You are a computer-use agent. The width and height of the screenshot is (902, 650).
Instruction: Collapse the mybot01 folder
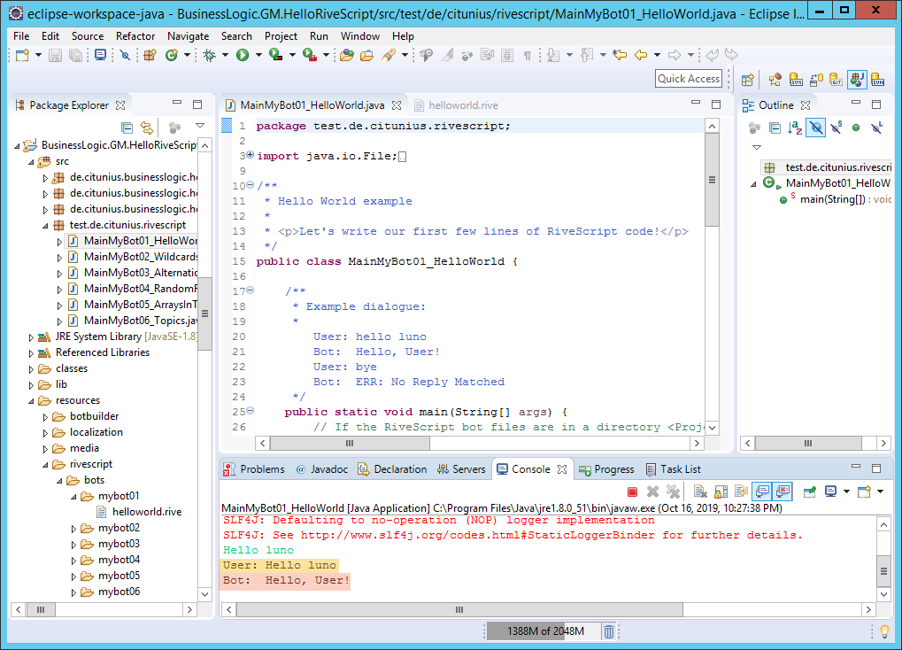point(74,496)
